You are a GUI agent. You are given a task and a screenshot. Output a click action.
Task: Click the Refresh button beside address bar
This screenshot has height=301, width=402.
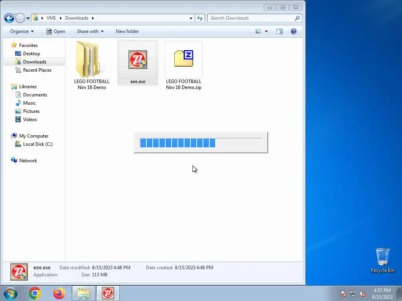pos(200,18)
